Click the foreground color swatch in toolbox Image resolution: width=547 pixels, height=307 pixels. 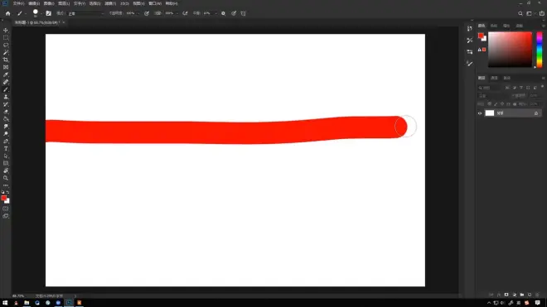(x=4, y=198)
